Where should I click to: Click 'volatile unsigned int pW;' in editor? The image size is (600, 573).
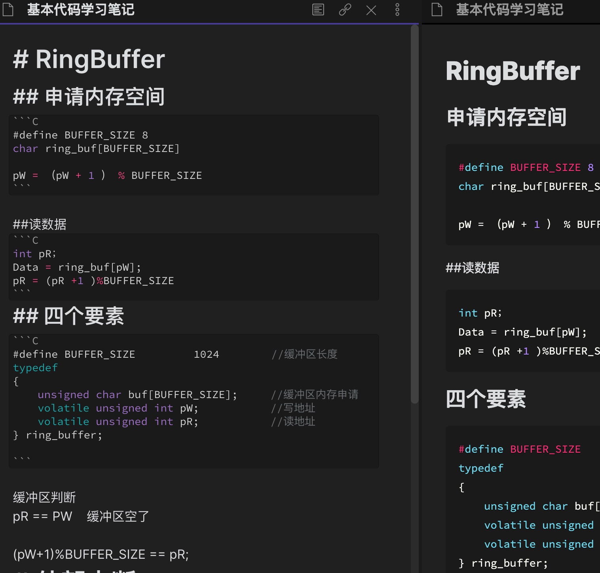118,408
